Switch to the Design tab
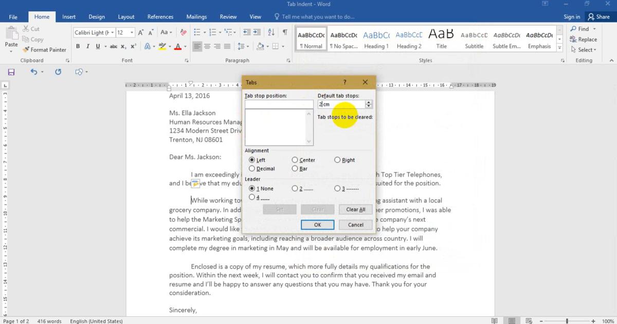The width and height of the screenshot is (617, 324). click(x=97, y=17)
